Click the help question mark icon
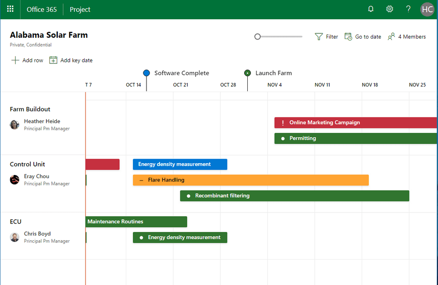The width and height of the screenshot is (438, 285). coord(408,9)
